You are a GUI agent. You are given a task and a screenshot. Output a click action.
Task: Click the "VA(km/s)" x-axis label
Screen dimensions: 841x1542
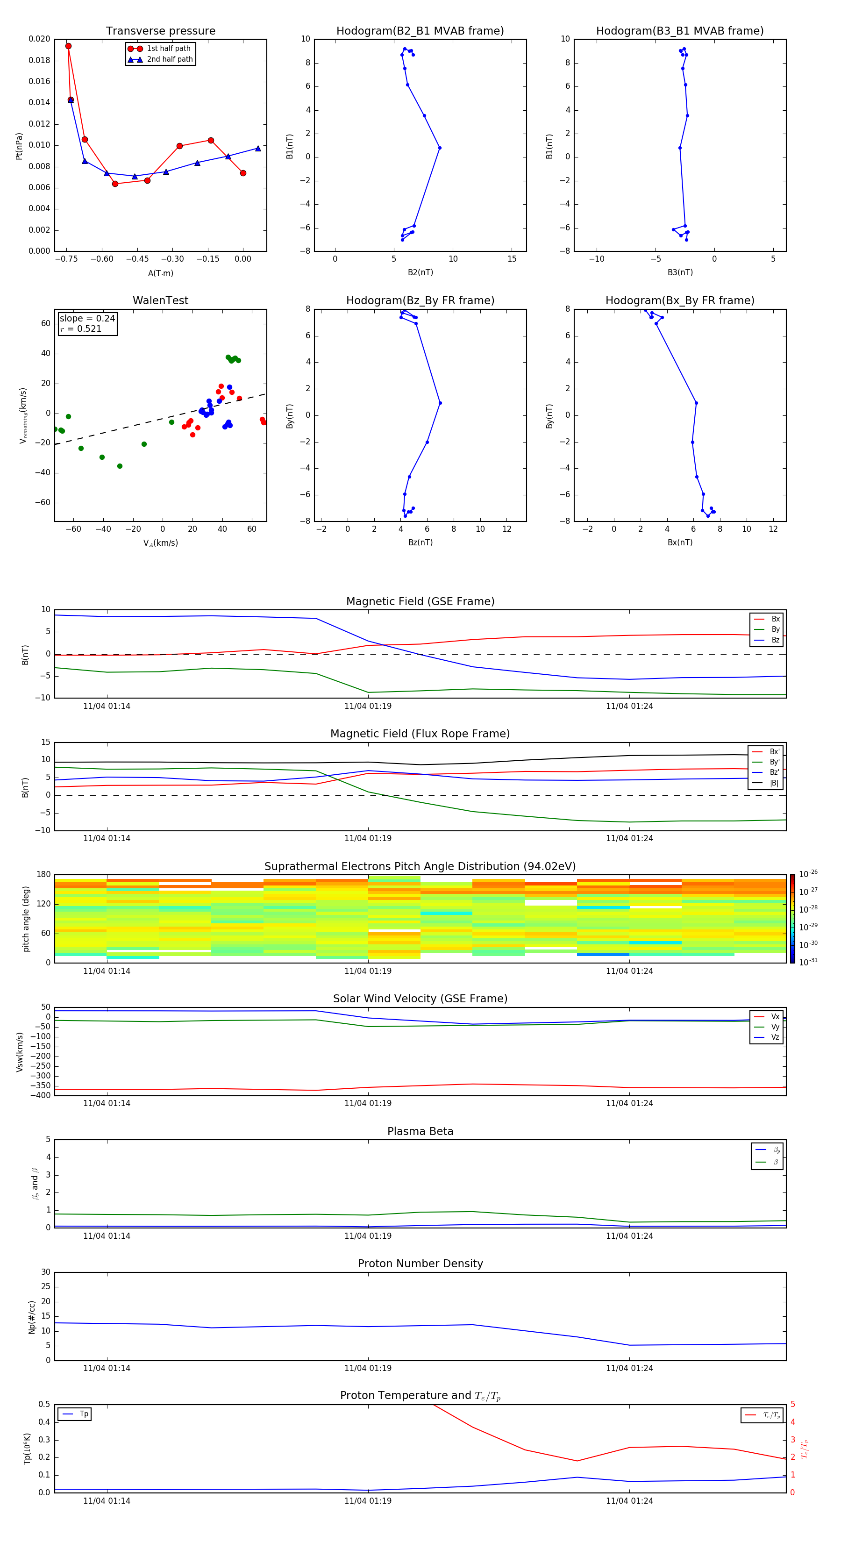tap(160, 543)
